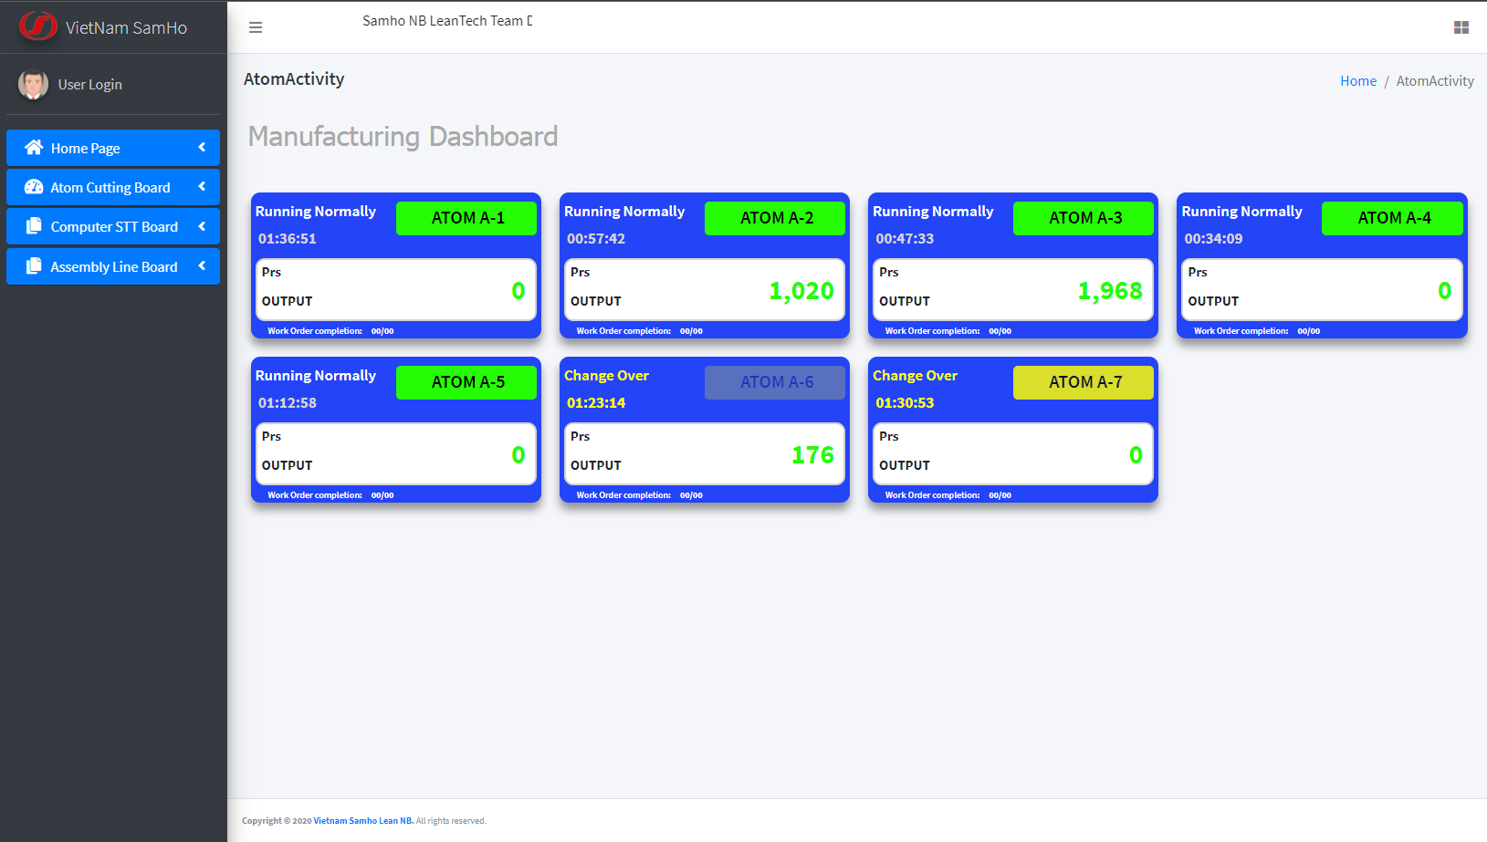Expand the Atom Cutting Board chevron
The height and width of the screenshot is (842, 1487).
pos(202,186)
